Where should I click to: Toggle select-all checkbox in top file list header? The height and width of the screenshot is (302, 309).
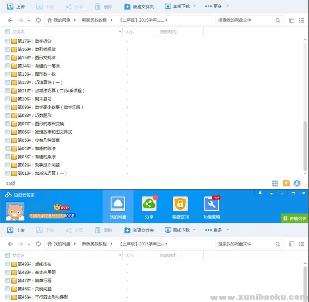pyautogui.click(x=7, y=32)
